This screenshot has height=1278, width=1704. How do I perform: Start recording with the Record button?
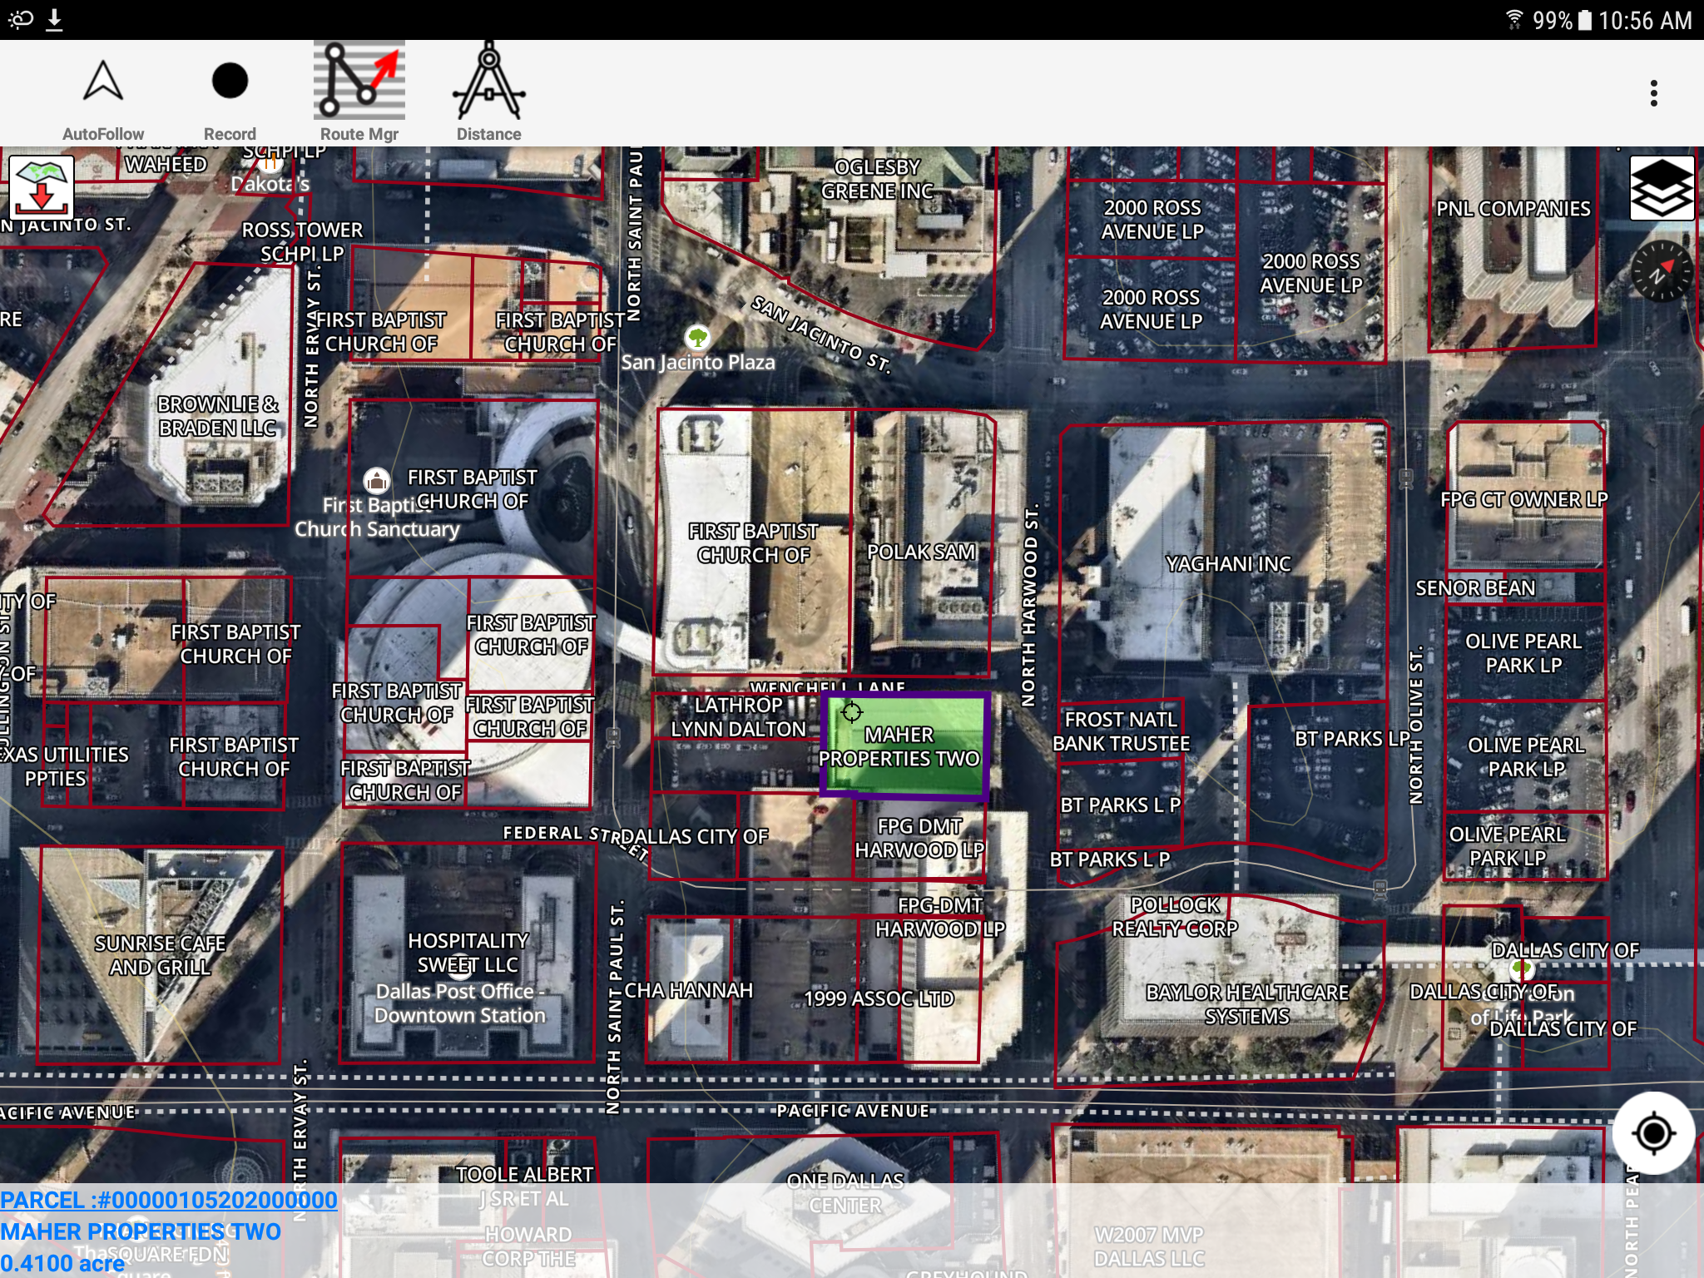(x=230, y=82)
